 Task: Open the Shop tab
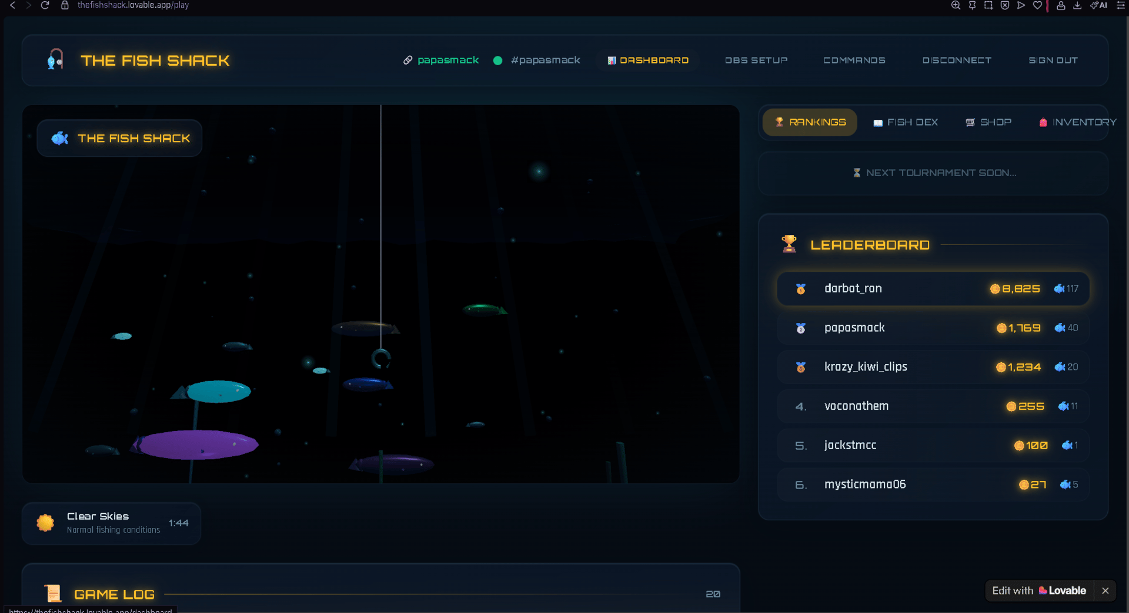[988, 122]
